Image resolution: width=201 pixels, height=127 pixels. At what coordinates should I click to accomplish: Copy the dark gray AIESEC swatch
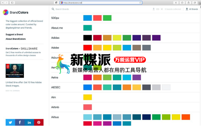point(146,88)
